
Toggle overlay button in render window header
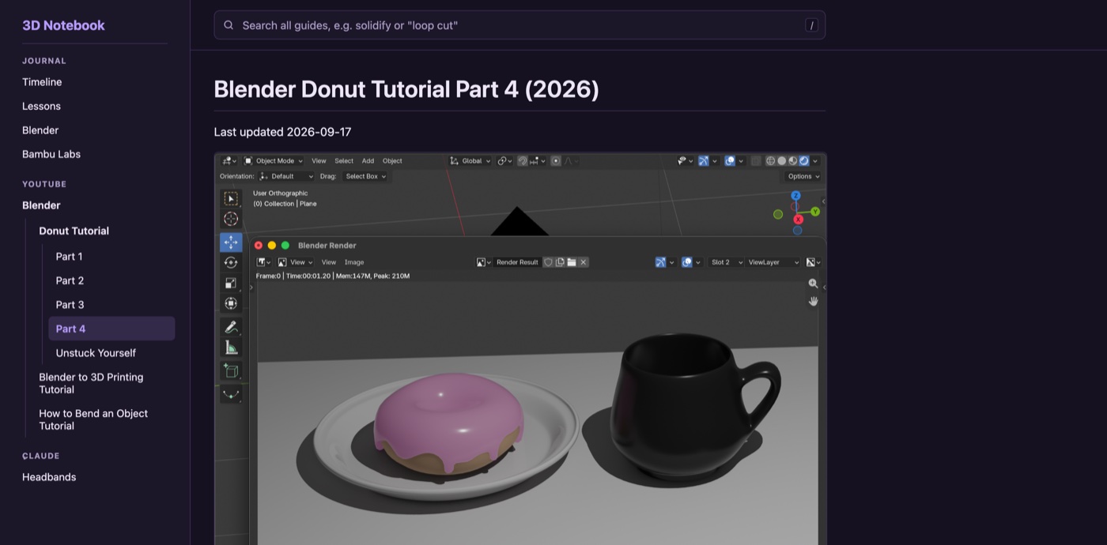687,262
